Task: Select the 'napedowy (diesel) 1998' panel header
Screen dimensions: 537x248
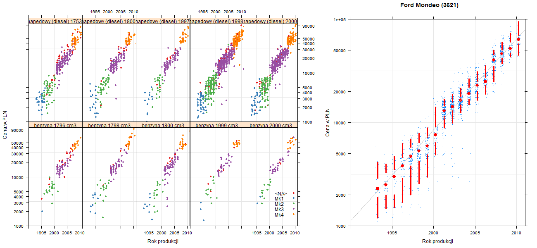Action: pyautogui.click(x=217, y=21)
